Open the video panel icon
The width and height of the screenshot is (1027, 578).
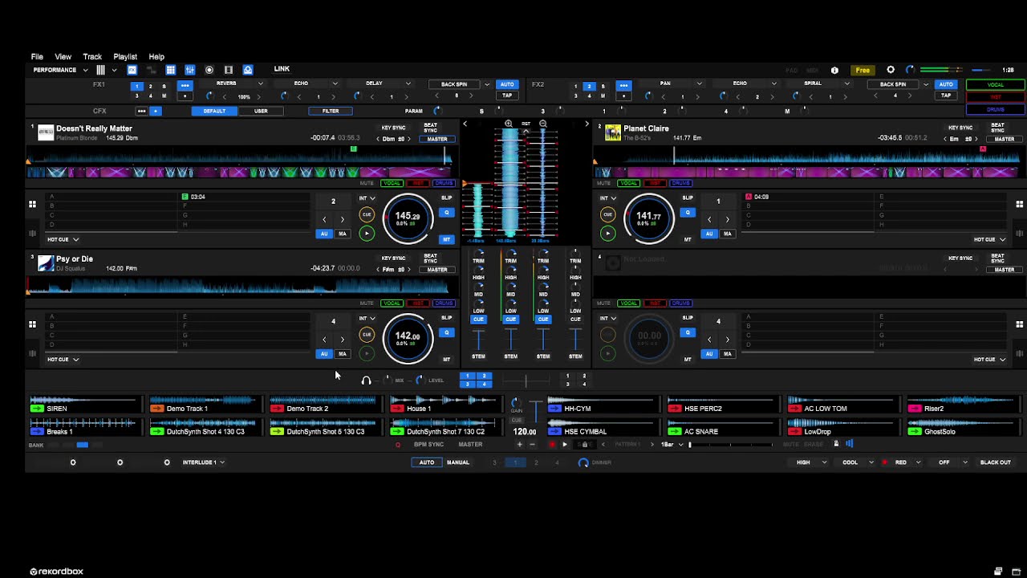(x=229, y=70)
